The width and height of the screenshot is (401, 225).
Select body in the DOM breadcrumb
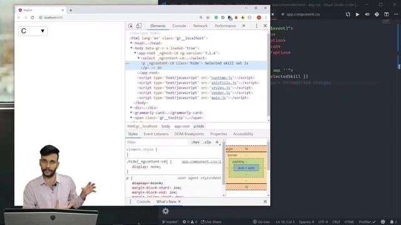[x=165, y=126]
